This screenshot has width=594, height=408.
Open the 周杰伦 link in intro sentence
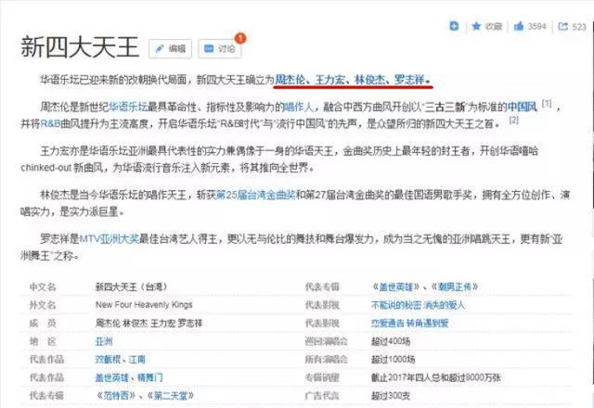290,80
